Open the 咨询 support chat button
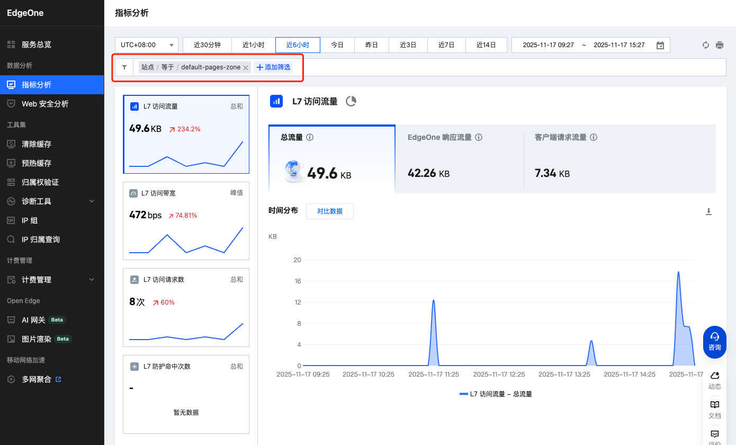736x445 pixels. point(714,342)
